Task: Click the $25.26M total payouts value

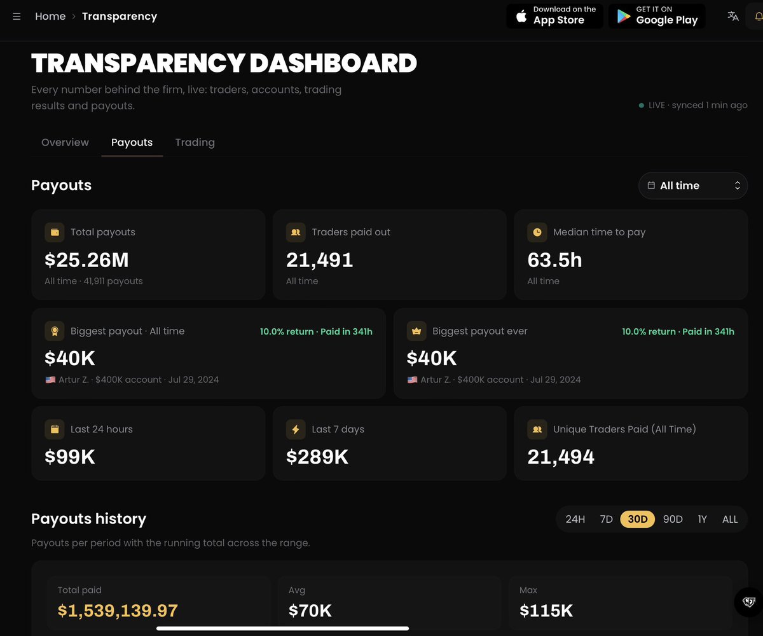Action: (86, 260)
